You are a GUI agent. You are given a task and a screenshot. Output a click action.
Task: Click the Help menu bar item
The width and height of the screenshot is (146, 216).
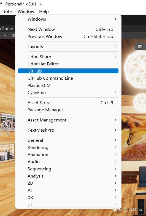coord(44,12)
